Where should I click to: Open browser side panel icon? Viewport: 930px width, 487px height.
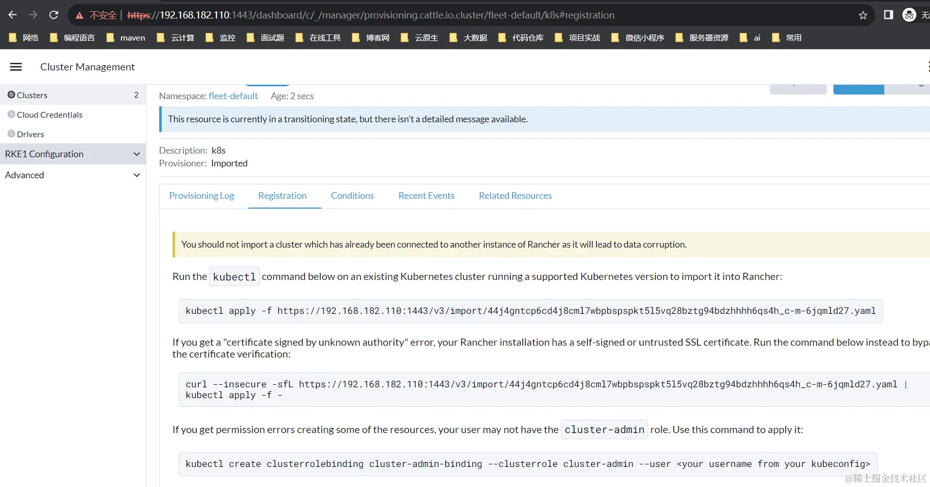click(x=888, y=15)
